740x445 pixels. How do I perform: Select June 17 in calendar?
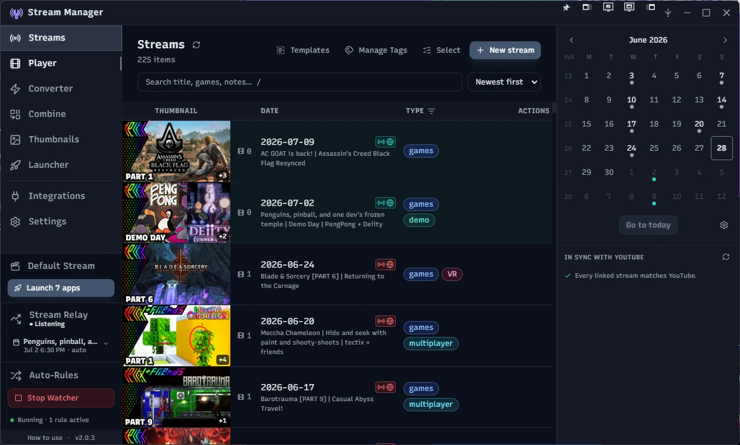click(x=631, y=124)
